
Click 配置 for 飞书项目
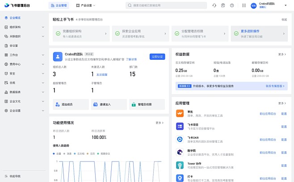pyautogui.click(x=284, y=127)
